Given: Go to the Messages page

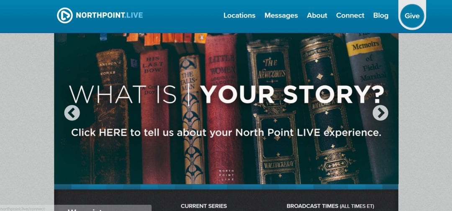Looking at the screenshot, I should coord(281,15).
